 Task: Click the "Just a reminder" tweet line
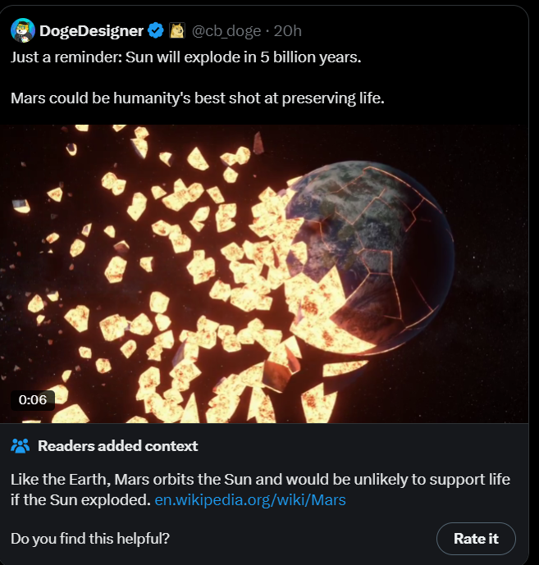pyautogui.click(x=185, y=58)
